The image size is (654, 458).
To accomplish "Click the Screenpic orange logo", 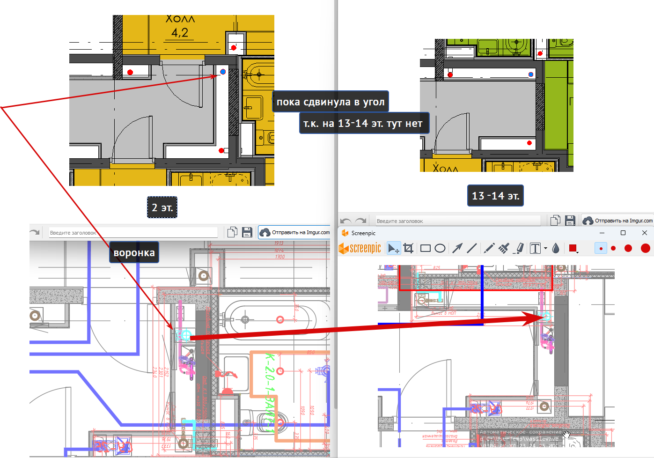I will [x=360, y=248].
